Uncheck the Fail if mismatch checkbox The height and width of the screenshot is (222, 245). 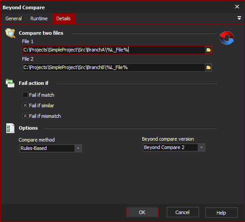25,116
